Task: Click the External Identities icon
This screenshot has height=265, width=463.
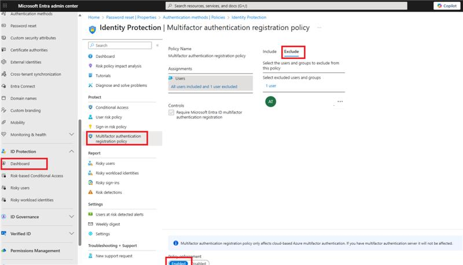Action: [x=4, y=62]
